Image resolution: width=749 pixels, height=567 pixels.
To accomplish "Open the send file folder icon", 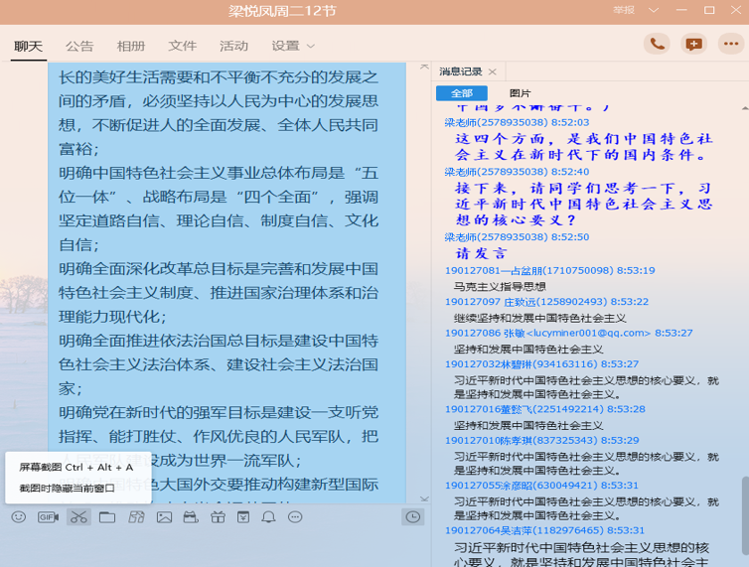I will [x=107, y=517].
